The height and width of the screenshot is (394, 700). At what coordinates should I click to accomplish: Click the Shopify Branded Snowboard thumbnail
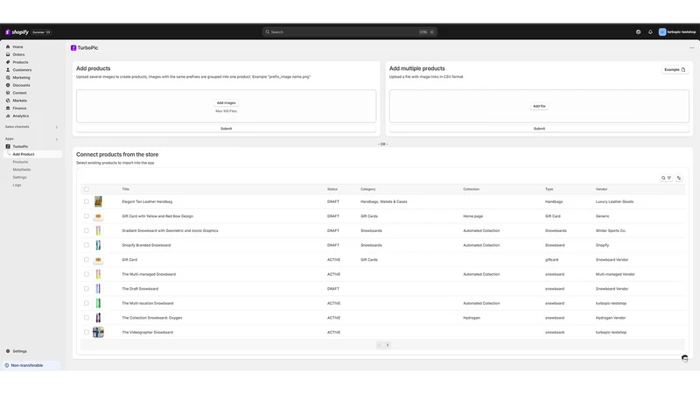pyautogui.click(x=98, y=245)
